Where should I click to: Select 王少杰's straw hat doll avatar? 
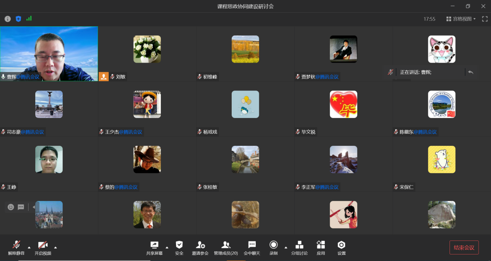[147, 104]
